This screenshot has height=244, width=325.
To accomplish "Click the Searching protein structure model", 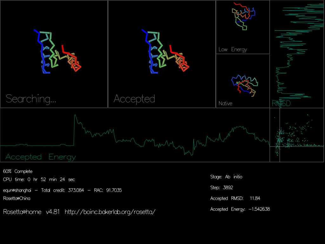I will click(x=57, y=51).
